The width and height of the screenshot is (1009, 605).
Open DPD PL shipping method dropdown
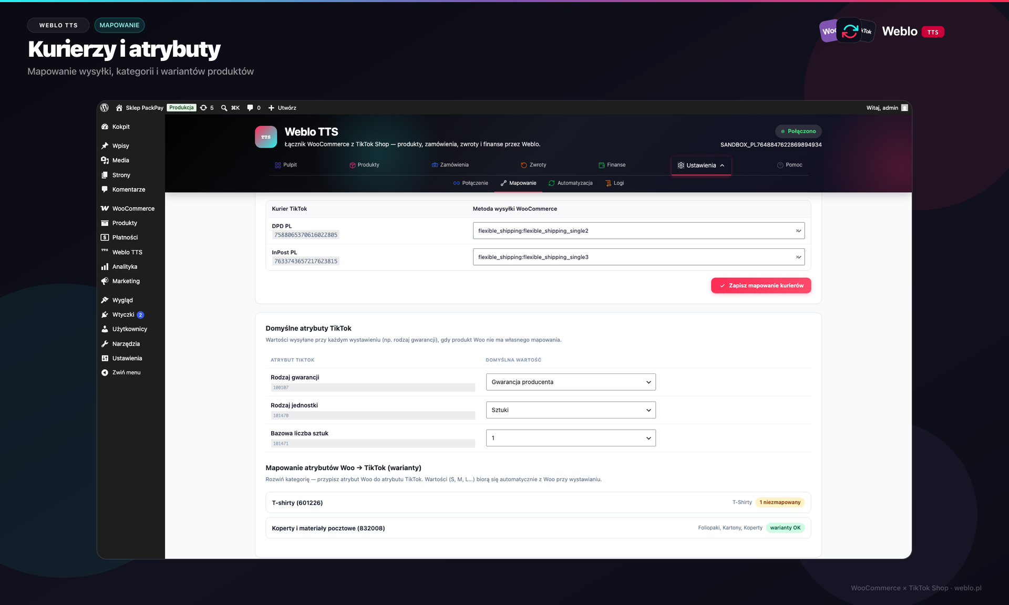point(639,231)
